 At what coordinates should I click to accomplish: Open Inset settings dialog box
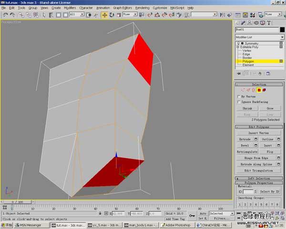tap(278, 146)
